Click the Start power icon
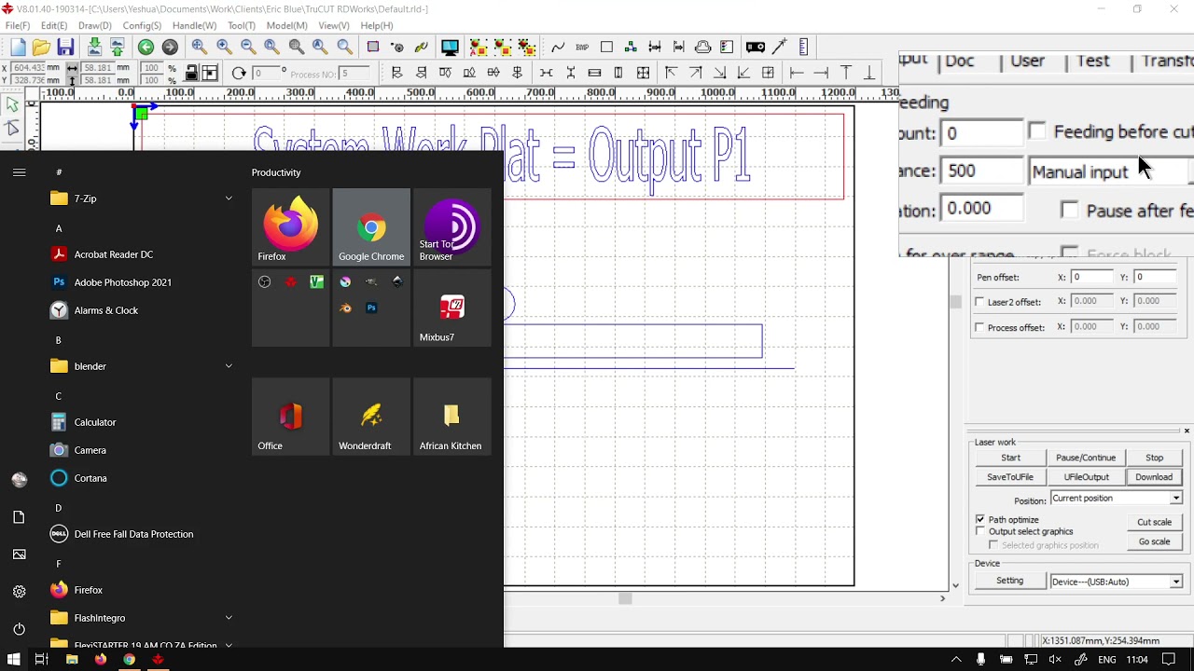This screenshot has height=671, width=1194. [x=20, y=629]
